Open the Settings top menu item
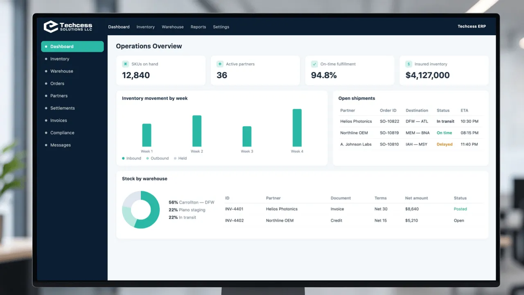 (221, 27)
